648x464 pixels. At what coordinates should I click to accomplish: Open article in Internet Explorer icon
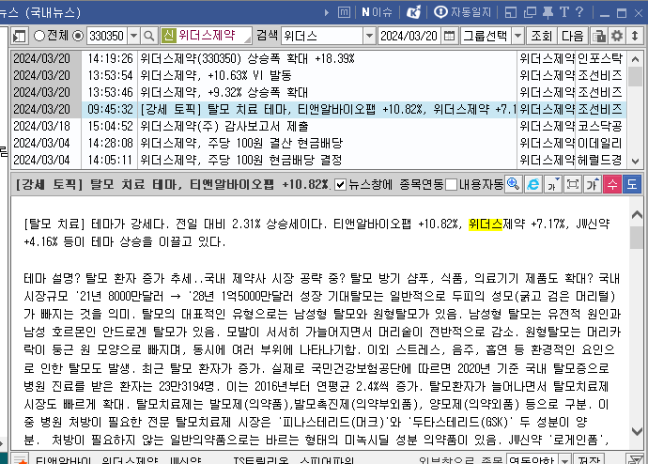tap(533, 184)
